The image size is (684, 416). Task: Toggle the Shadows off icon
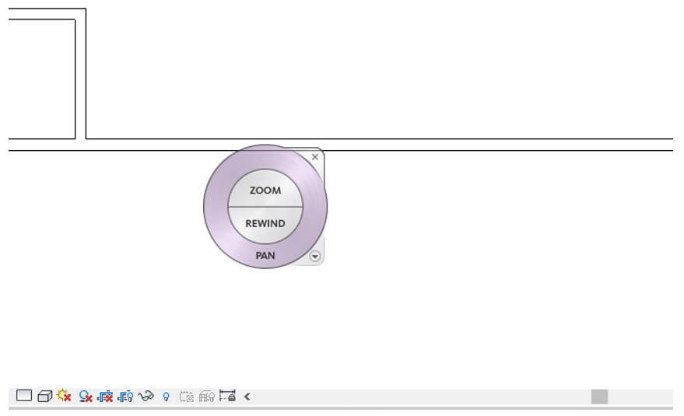(x=85, y=396)
